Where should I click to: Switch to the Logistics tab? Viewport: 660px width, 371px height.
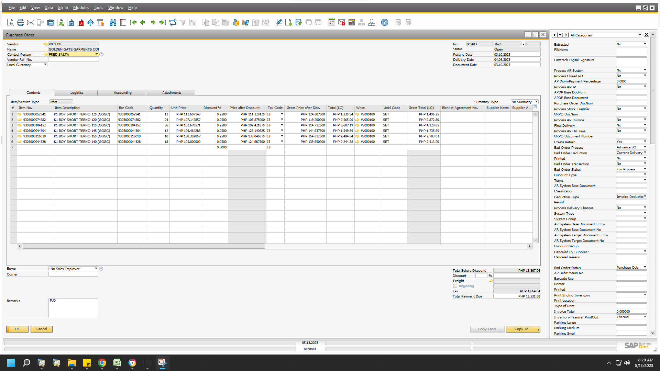click(77, 93)
